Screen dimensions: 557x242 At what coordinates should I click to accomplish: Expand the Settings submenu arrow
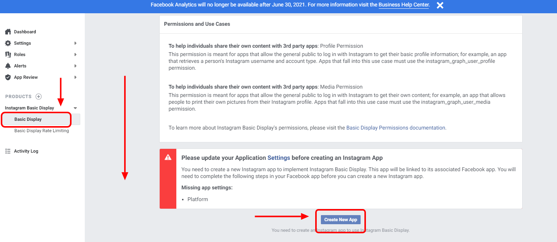pos(76,43)
